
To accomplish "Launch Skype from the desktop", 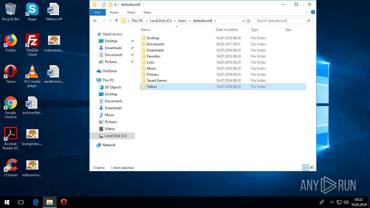I will (x=32, y=12).
